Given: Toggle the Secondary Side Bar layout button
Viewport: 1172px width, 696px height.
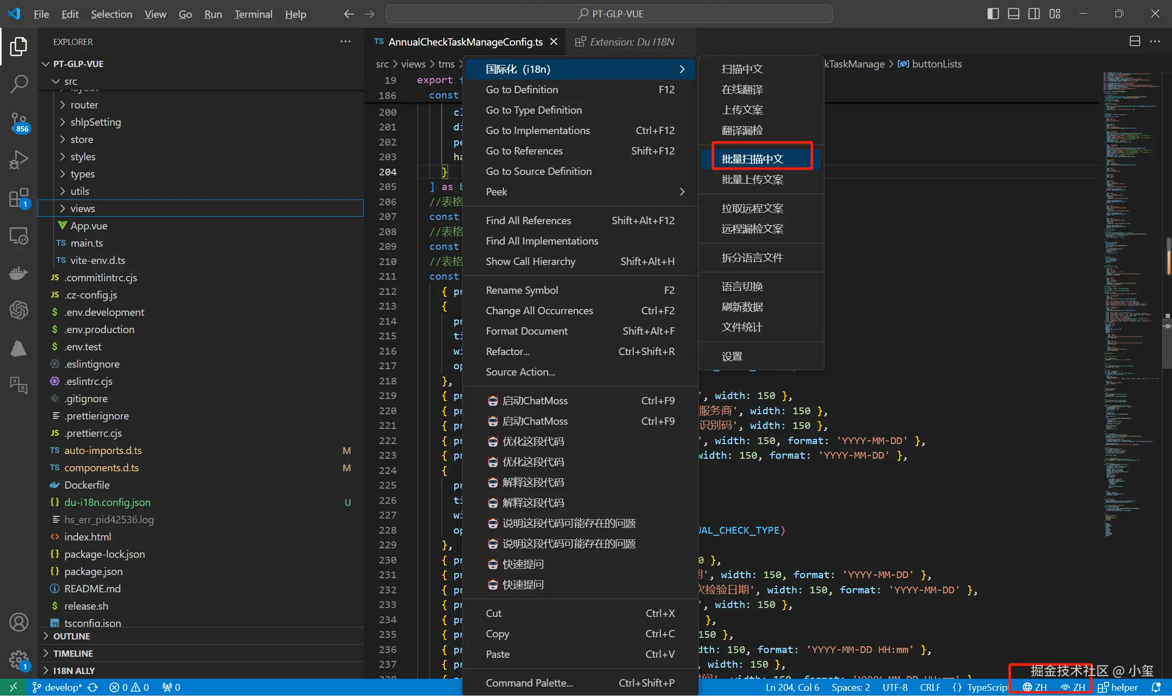Looking at the screenshot, I should coord(1034,14).
